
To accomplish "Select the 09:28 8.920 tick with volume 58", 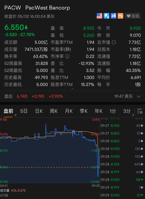I will point(122,180).
